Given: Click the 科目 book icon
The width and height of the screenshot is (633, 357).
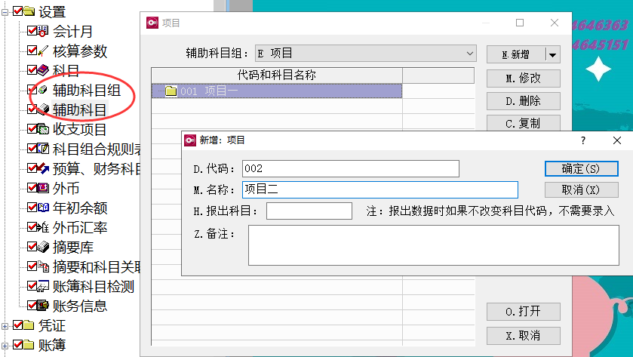Looking at the screenshot, I should point(43,70).
